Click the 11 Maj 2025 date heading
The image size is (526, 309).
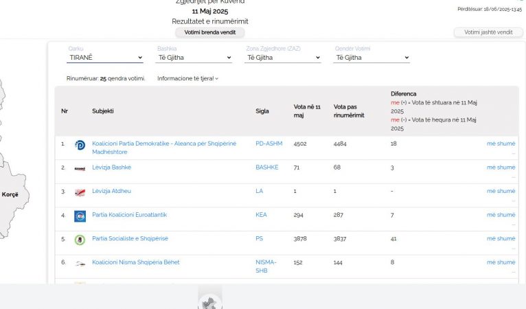[210, 12]
